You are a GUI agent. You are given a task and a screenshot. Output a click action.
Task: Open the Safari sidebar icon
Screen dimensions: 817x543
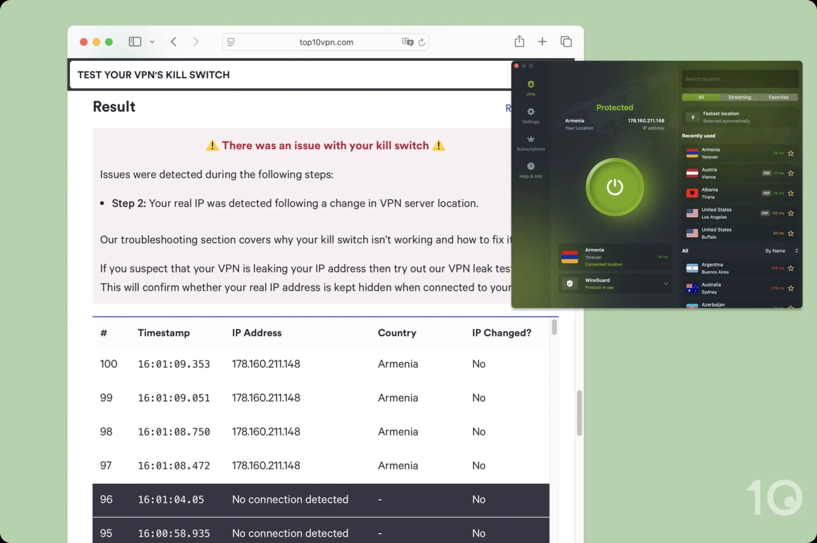(135, 41)
